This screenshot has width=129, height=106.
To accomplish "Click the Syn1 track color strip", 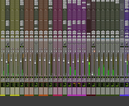I will pos(70,95).
